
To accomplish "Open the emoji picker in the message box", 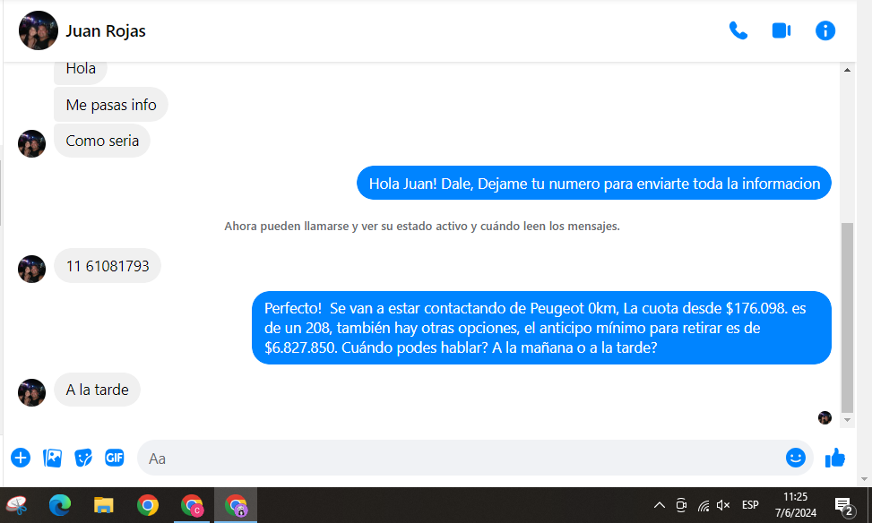I will click(x=795, y=458).
